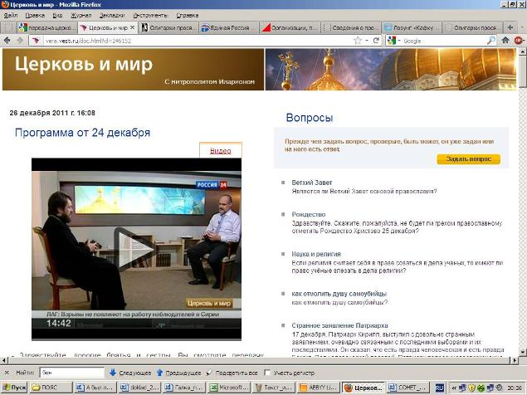Screen dimensions: 527x395
Task: Switch to the first Google search tab
Action: 46,27
